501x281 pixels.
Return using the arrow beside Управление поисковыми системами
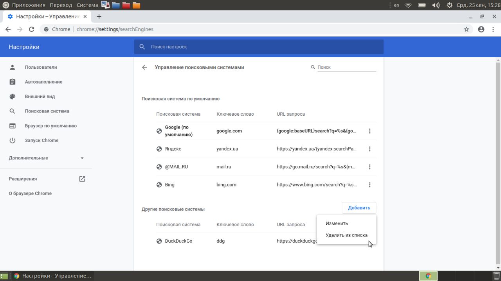pyautogui.click(x=144, y=67)
